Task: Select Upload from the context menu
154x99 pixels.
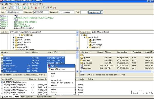Action: tap(61, 66)
